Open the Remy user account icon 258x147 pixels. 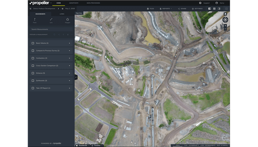(x=217, y=3)
